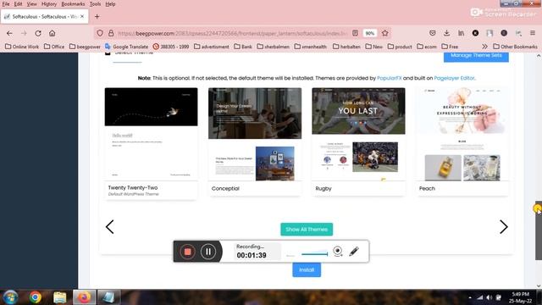542x305 pixels.
Task: Open Chrome from the taskbar
Action: pos(36,297)
